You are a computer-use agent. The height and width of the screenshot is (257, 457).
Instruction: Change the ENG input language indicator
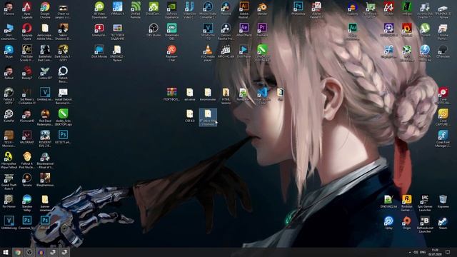423,252
